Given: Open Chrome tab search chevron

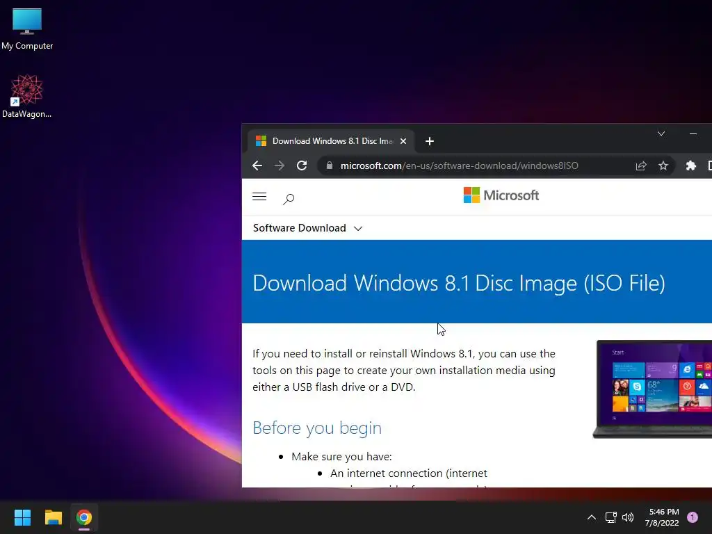Looking at the screenshot, I should [x=661, y=133].
